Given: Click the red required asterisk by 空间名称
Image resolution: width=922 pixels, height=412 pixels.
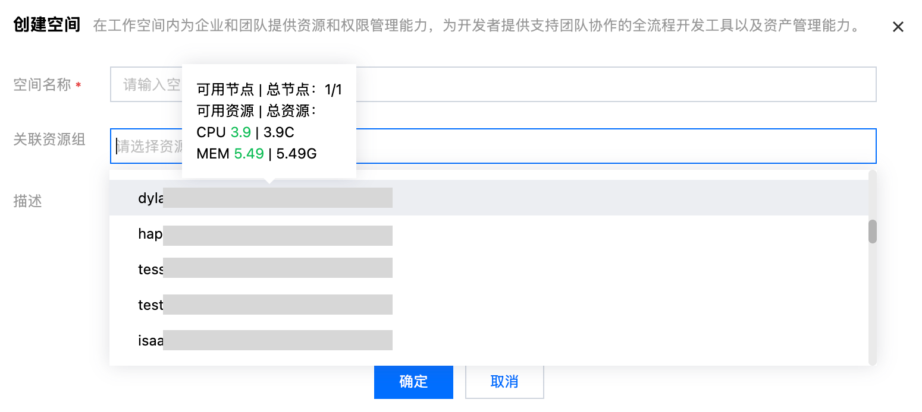Looking at the screenshot, I should click(79, 86).
